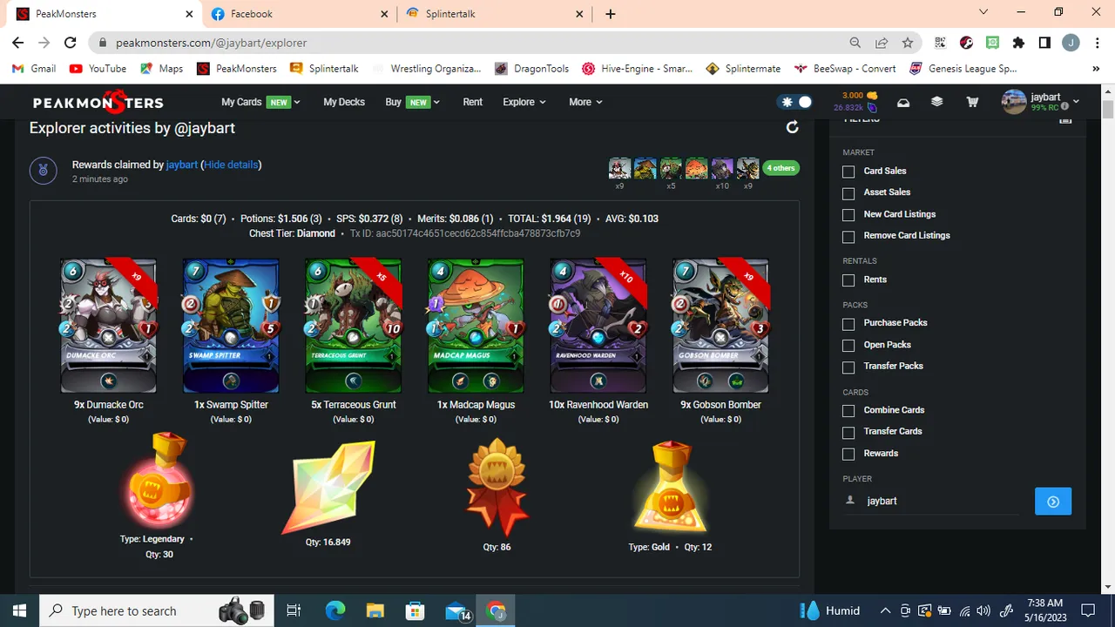Go to the Rent page
This screenshot has height=627, width=1115.
[x=473, y=102]
